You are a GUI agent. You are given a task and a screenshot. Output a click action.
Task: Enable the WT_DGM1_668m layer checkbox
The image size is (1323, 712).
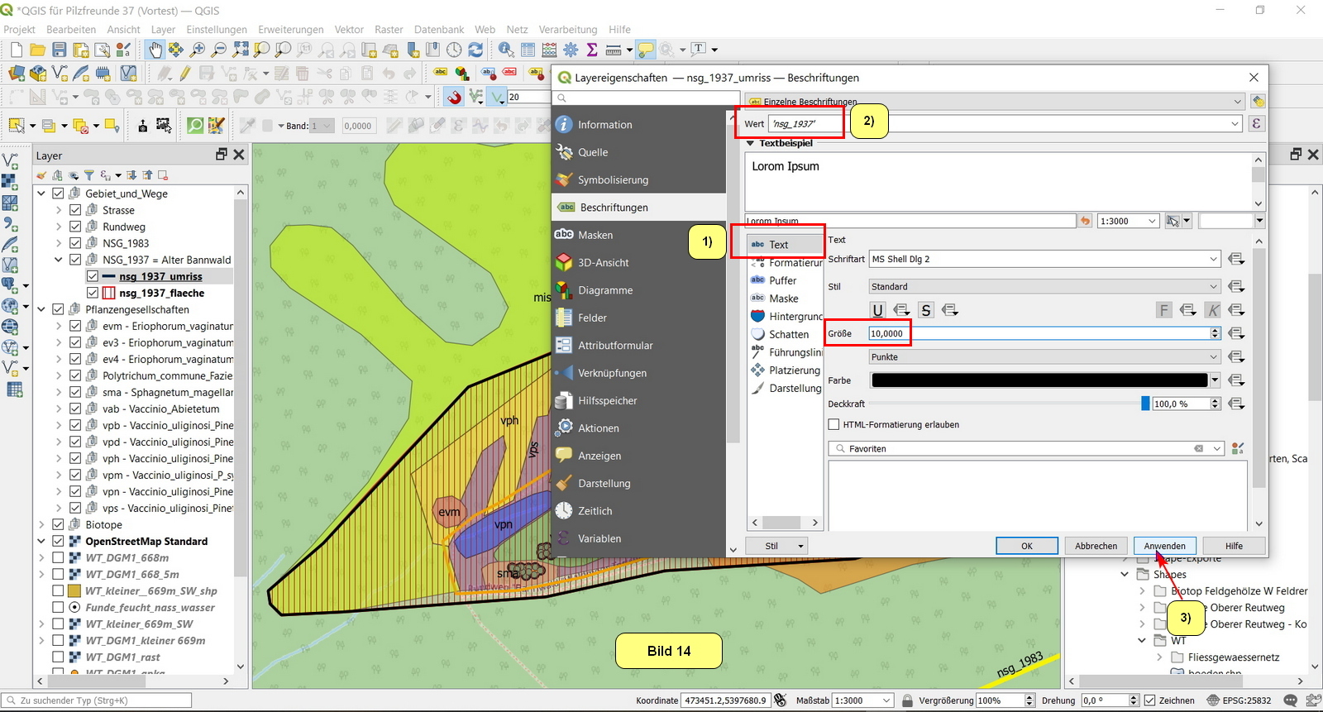click(x=58, y=557)
